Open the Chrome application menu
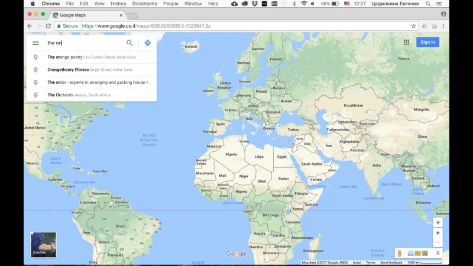Image resolution: width=473 pixels, height=266 pixels. [51, 4]
